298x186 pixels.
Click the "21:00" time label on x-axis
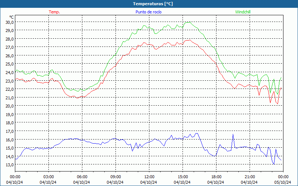[250, 177]
